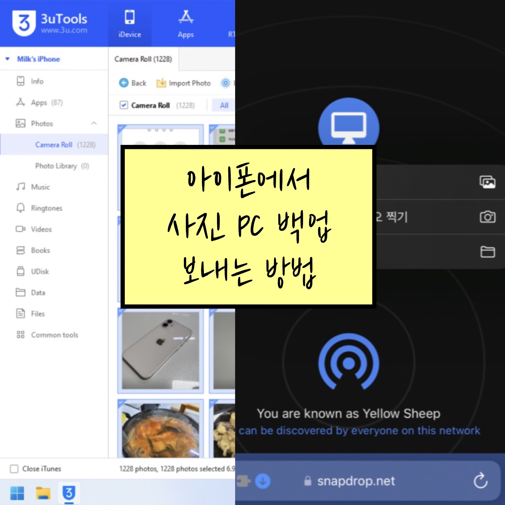Tap the browser reload icon
Image resolution: width=505 pixels, height=505 pixels.
481,481
